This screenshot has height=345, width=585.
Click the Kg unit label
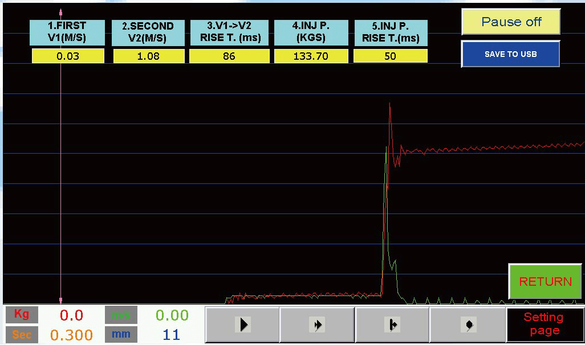(x=22, y=315)
